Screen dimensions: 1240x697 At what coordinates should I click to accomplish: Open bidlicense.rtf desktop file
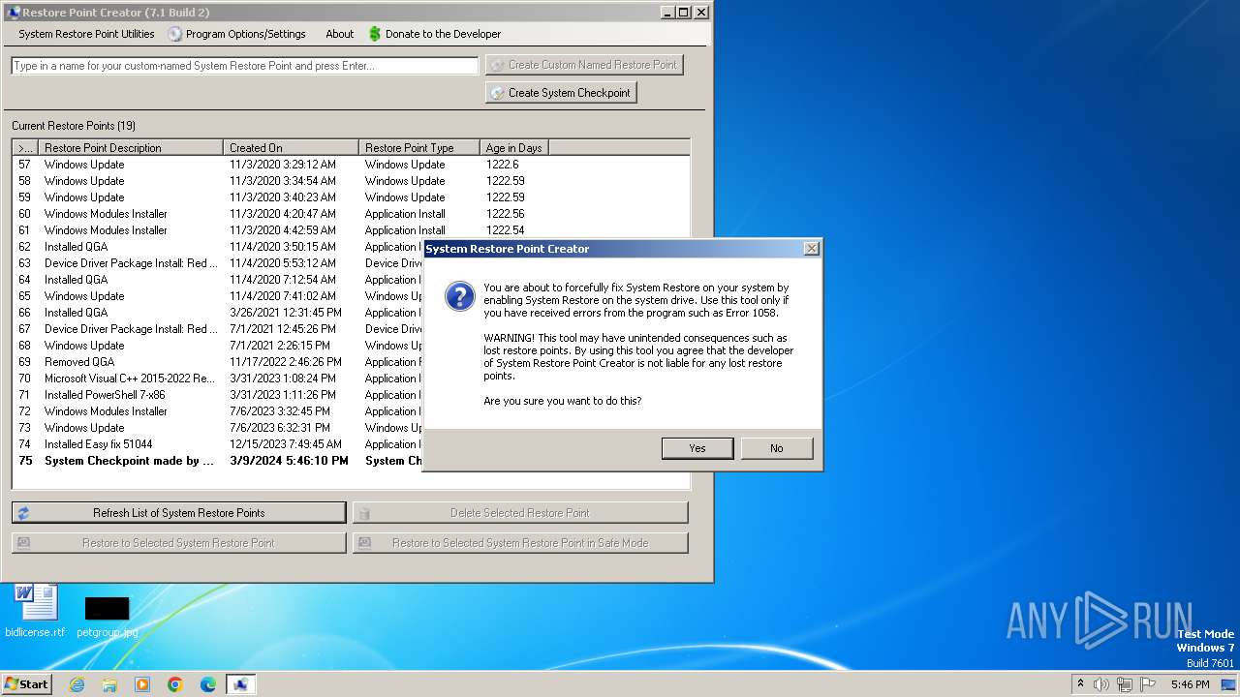36,611
